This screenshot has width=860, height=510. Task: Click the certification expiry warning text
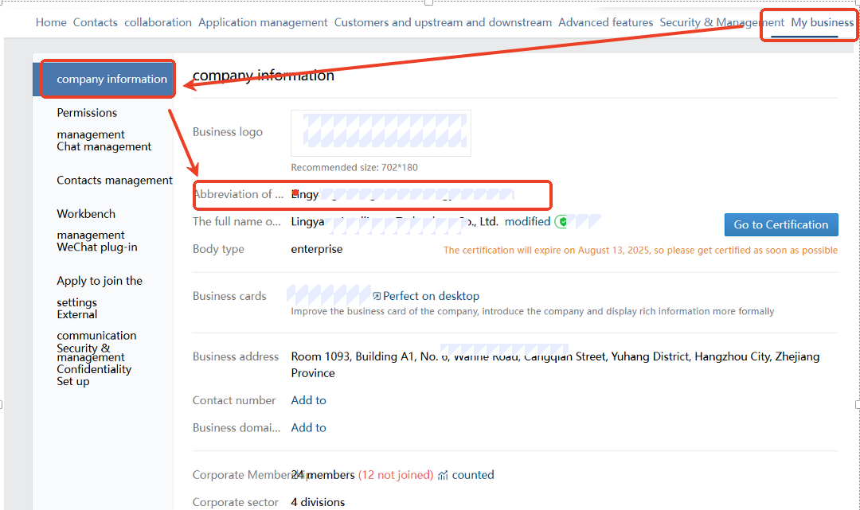[640, 251]
